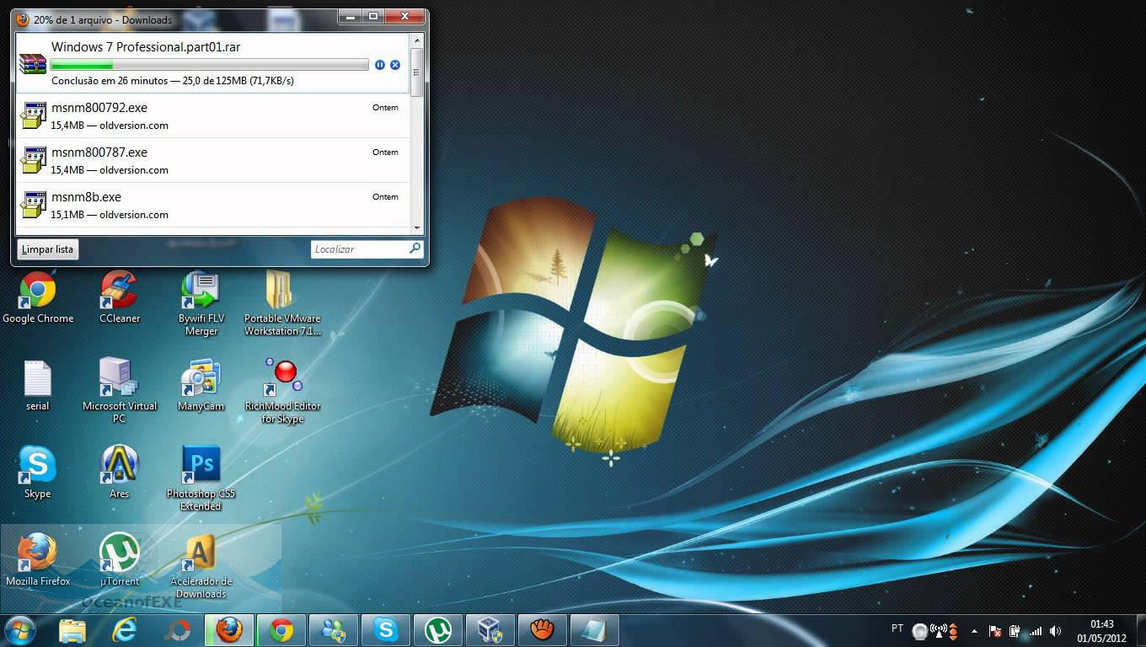Select the msnm800787.exe download entry
This screenshot has height=647, width=1146.
tap(212, 161)
